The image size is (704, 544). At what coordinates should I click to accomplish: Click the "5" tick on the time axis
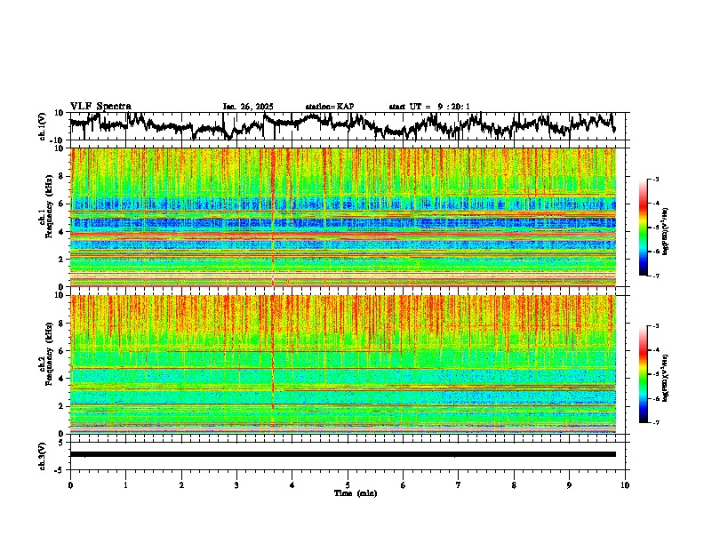[x=348, y=485]
